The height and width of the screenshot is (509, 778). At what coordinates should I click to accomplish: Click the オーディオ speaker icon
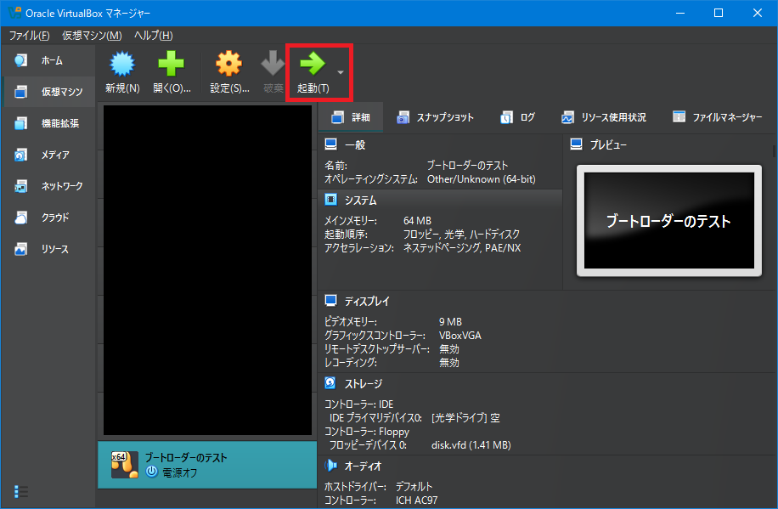pos(330,466)
